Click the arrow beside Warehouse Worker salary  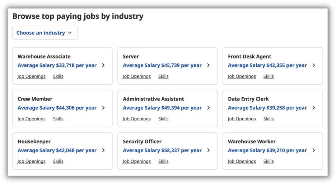314,150
